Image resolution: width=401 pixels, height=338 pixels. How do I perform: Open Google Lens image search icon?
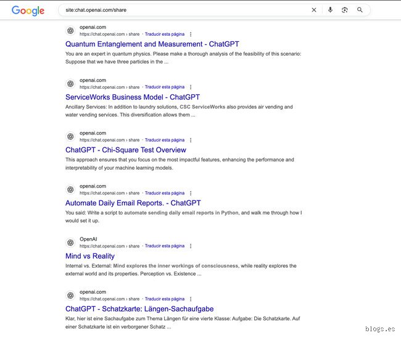click(344, 10)
